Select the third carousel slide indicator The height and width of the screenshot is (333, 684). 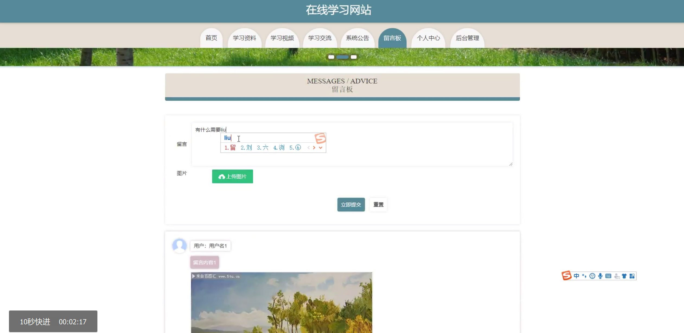click(354, 57)
